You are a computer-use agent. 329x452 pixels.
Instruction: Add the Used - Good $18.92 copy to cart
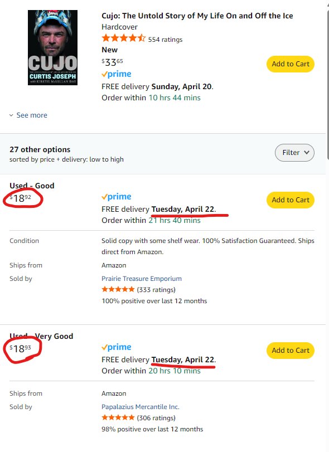pyautogui.click(x=291, y=200)
